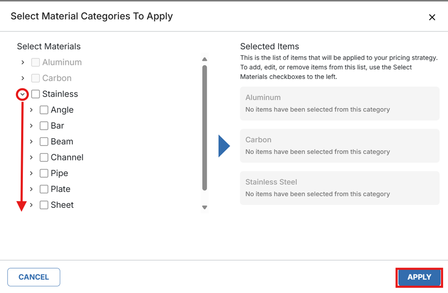Click the Cancel button
448x293 pixels.
[34, 277]
